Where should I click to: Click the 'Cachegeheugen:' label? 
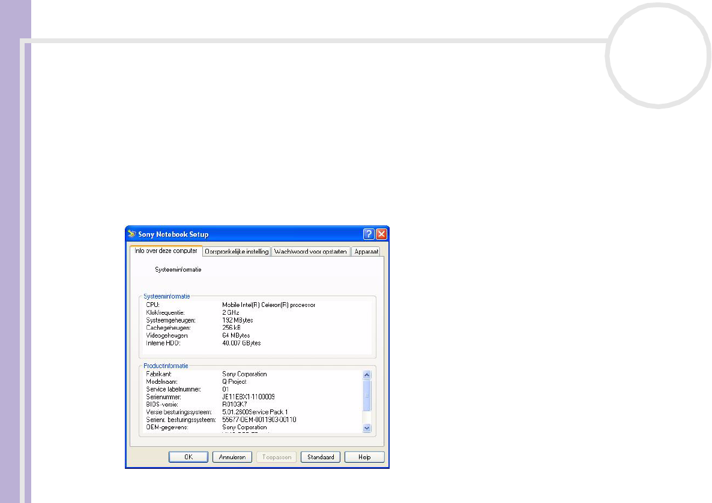[x=169, y=328]
